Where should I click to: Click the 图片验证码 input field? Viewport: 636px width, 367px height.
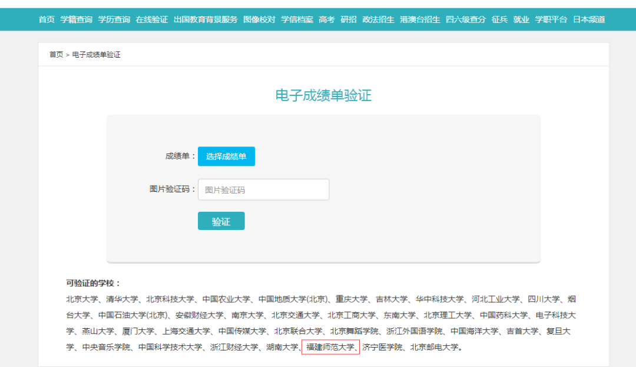(x=263, y=189)
